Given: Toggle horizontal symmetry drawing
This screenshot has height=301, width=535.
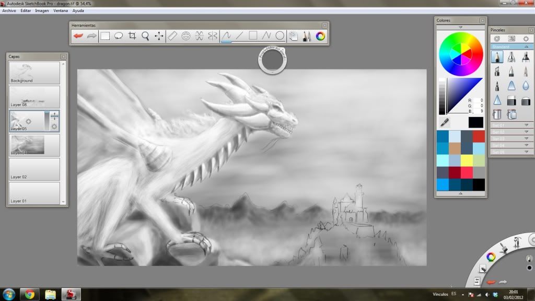Looking at the screenshot, I should point(199,36).
